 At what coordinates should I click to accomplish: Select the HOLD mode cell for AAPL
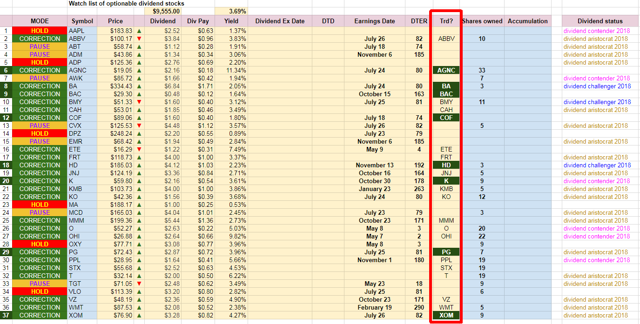(40, 31)
